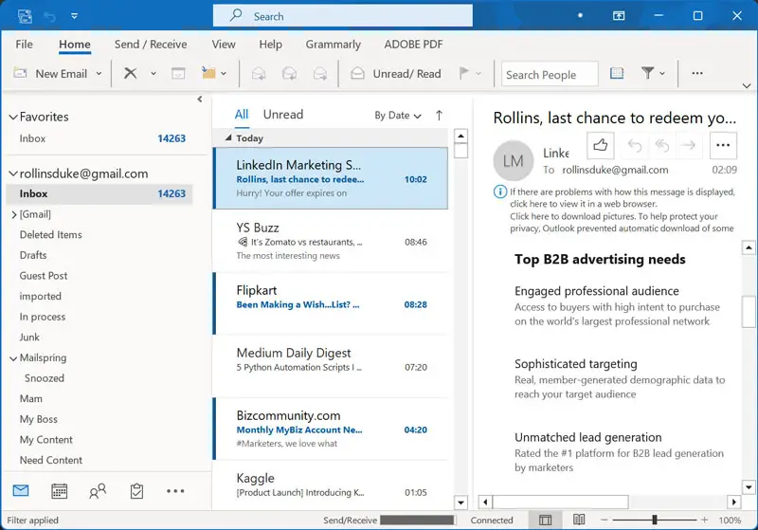Switch to Reading view in status bar
This screenshot has height=530, width=758.
tap(578, 520)
